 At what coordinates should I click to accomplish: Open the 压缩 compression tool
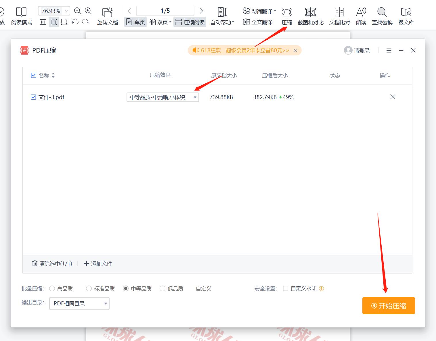(287, 16)
